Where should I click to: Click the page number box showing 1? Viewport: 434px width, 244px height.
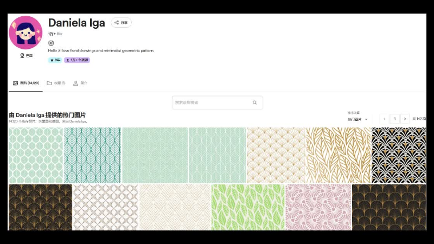tap(395, 119)
